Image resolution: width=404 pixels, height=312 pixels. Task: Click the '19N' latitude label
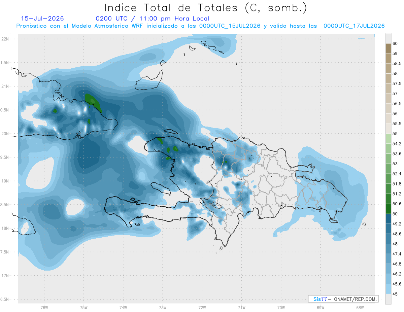(5, 181)
